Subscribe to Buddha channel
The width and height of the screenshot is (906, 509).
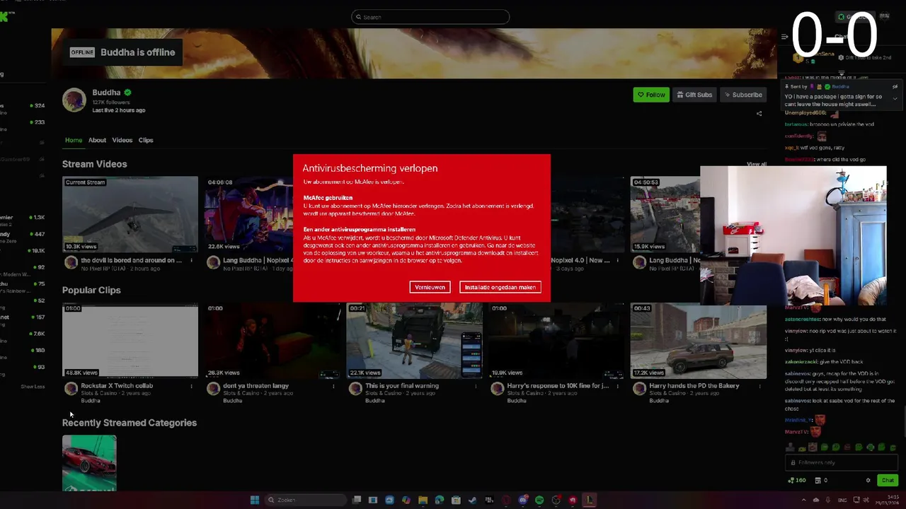coord(743,95)
